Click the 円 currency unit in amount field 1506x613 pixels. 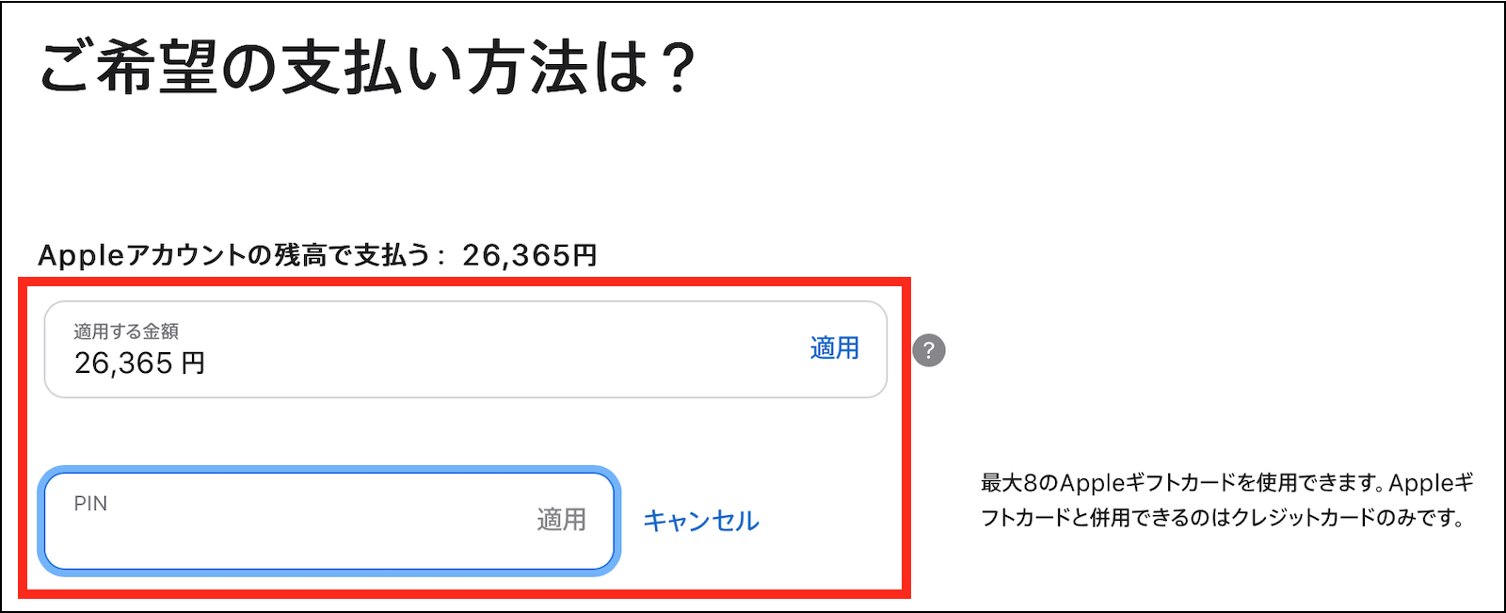coord(193,363)
